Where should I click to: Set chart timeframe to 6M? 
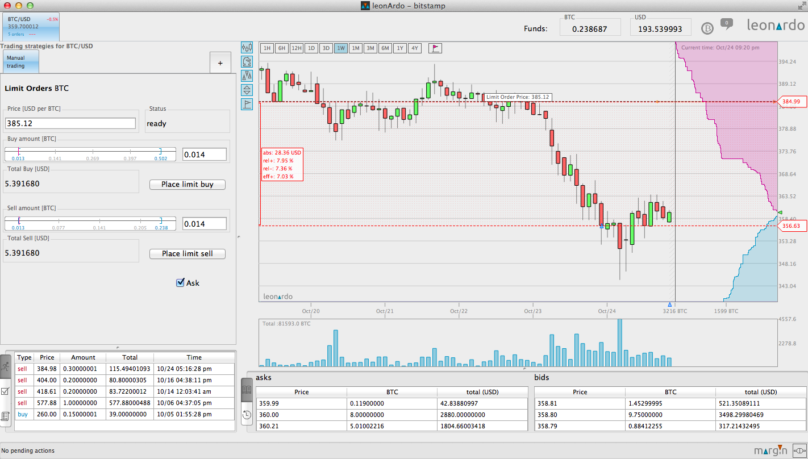pos(385,48)
